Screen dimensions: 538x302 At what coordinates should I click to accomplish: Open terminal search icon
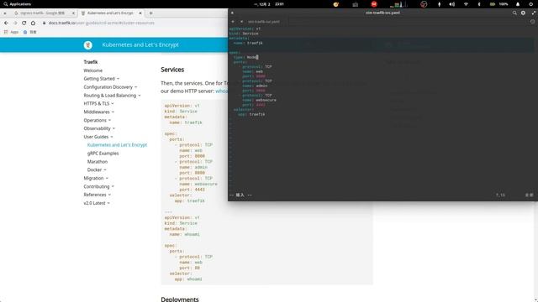514,13
